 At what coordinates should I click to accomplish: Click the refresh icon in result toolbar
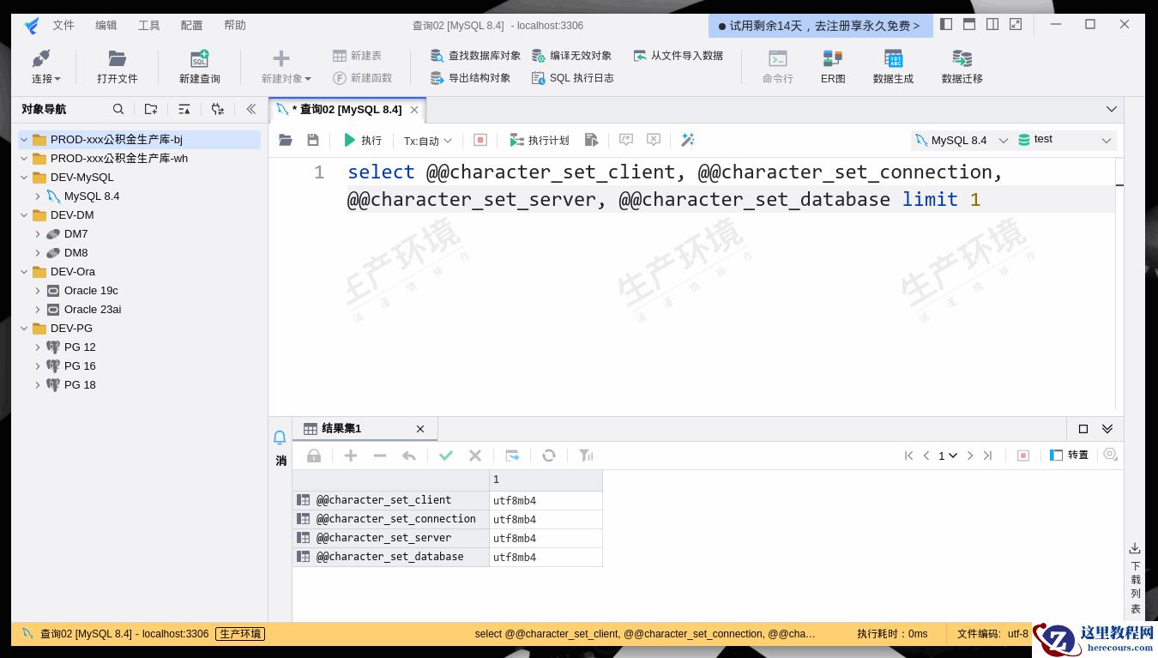click(549, 456)
